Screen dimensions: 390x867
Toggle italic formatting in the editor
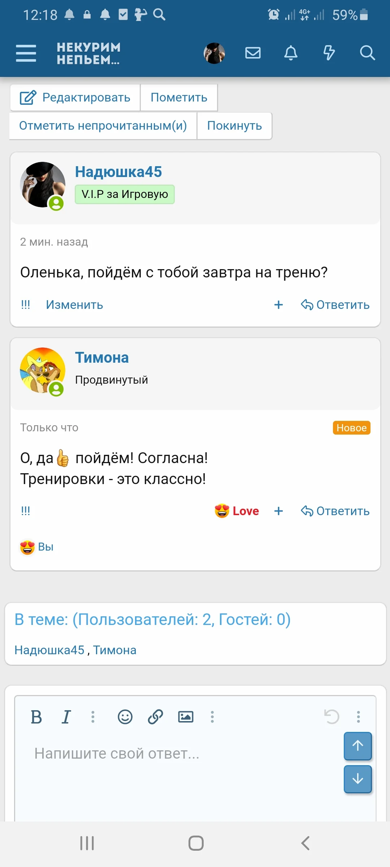click(x=66, y=717)
